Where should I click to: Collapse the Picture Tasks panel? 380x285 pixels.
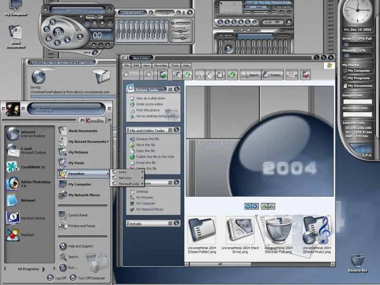177,89
